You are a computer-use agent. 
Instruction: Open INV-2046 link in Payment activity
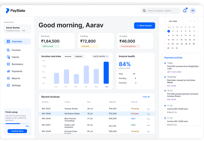tap(172, 86)
